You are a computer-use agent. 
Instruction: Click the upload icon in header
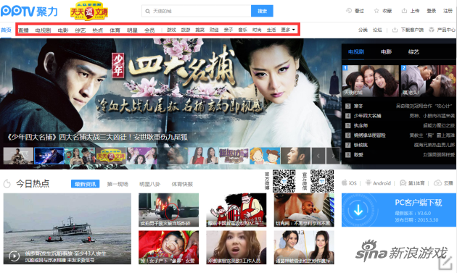pos(404,11)
